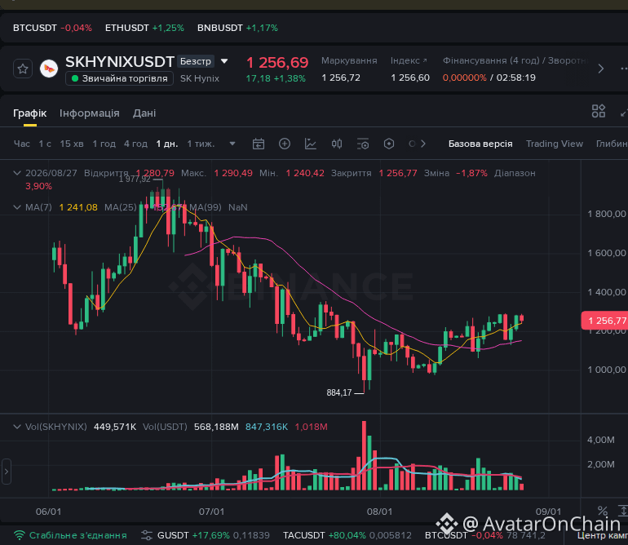This screenshot has width=628, height=545.
Task: Click the MA(7) value 1 241,08
Action: (78, 207)
